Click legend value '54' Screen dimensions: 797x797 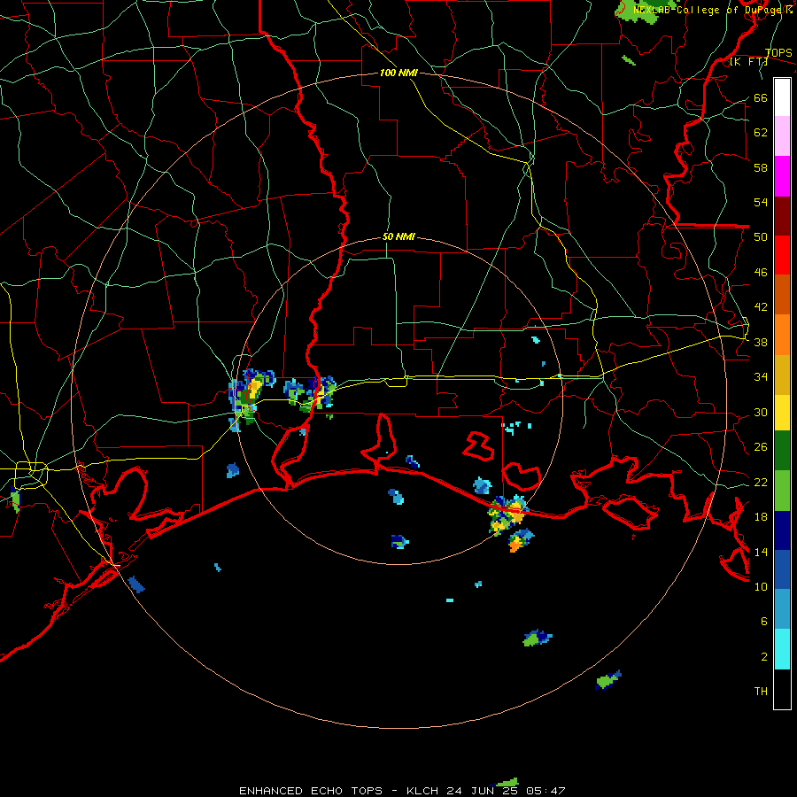[x=761, y=202]
